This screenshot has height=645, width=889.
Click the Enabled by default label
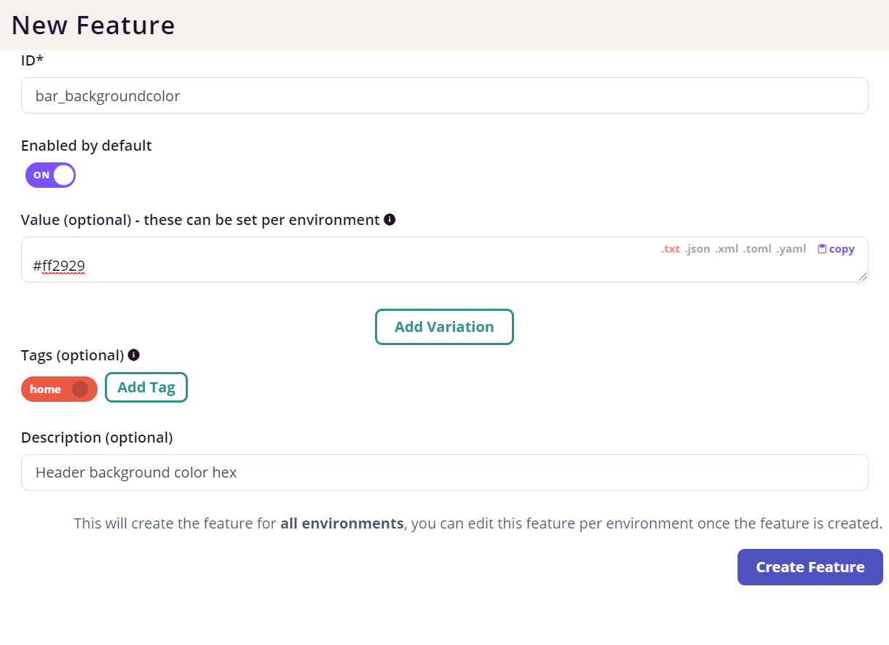point(87,146)
